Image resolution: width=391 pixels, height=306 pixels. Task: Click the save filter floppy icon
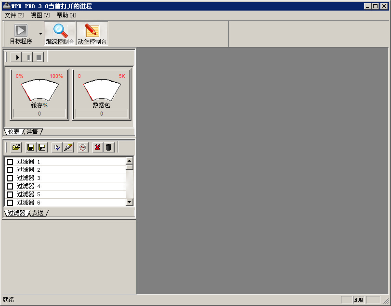[x=31, y=148]
